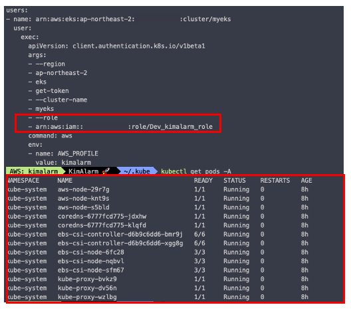Screen dimensions: 351x309
Task: Click the 'exec:' line
Action: pos(30,37)
